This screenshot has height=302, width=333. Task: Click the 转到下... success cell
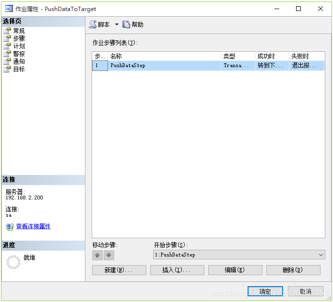(x=272, y=66)
